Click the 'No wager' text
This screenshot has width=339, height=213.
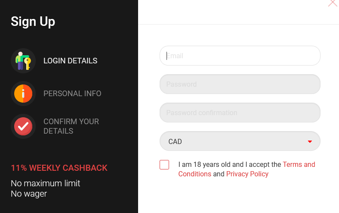tap(29, 194)
